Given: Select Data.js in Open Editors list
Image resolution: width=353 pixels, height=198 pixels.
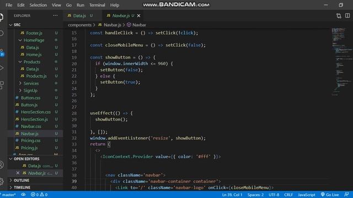Looking at the screenshot, I should coord(35,166).
